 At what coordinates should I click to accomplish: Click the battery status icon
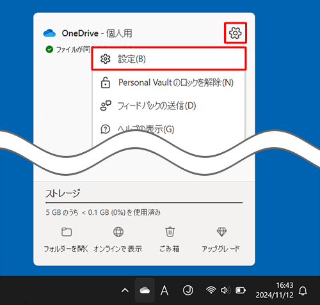[x=241, y=290]
